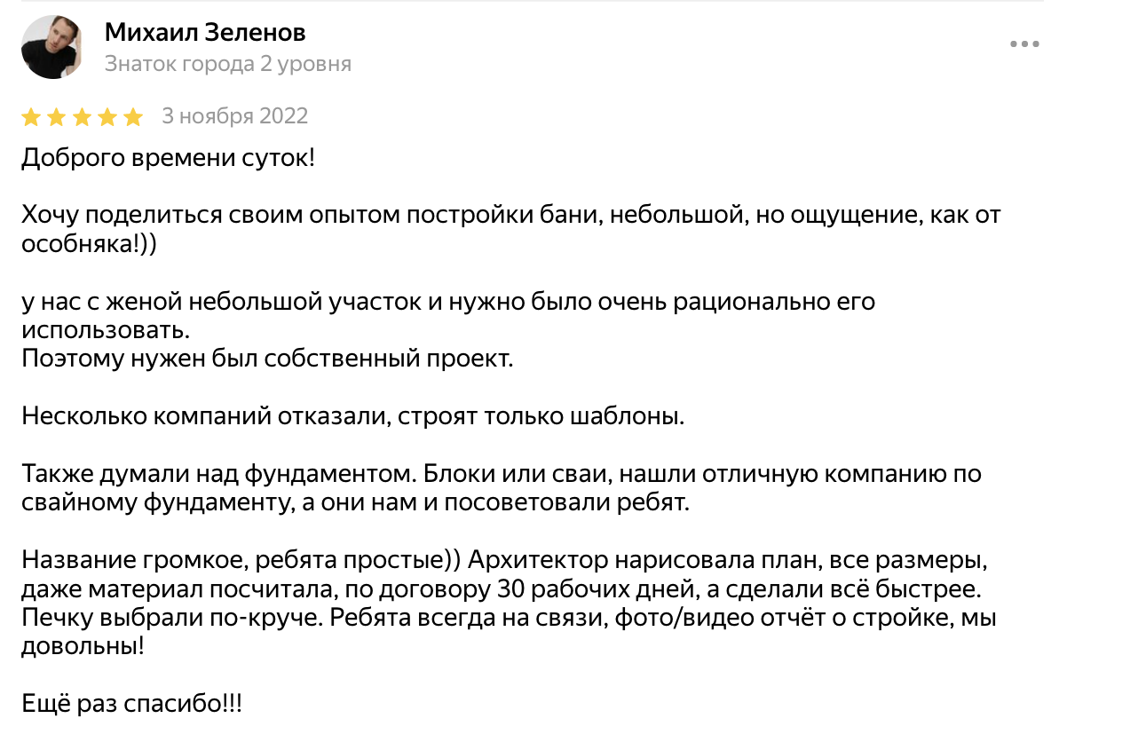
Task: Open the three-dot review options menu
Action: pyautogui.click(x=1024, y=43)
